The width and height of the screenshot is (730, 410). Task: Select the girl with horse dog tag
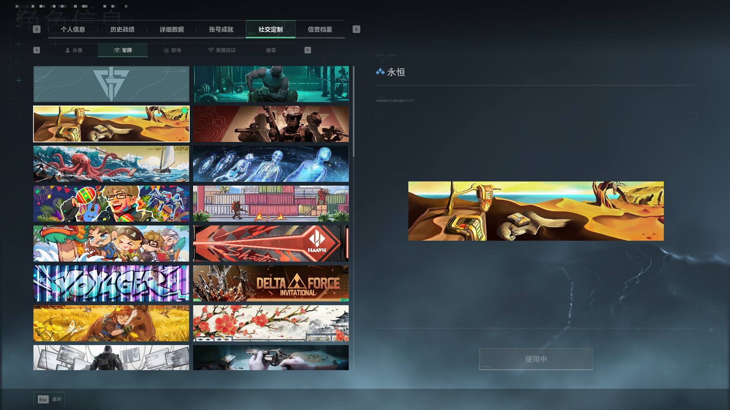111,323
